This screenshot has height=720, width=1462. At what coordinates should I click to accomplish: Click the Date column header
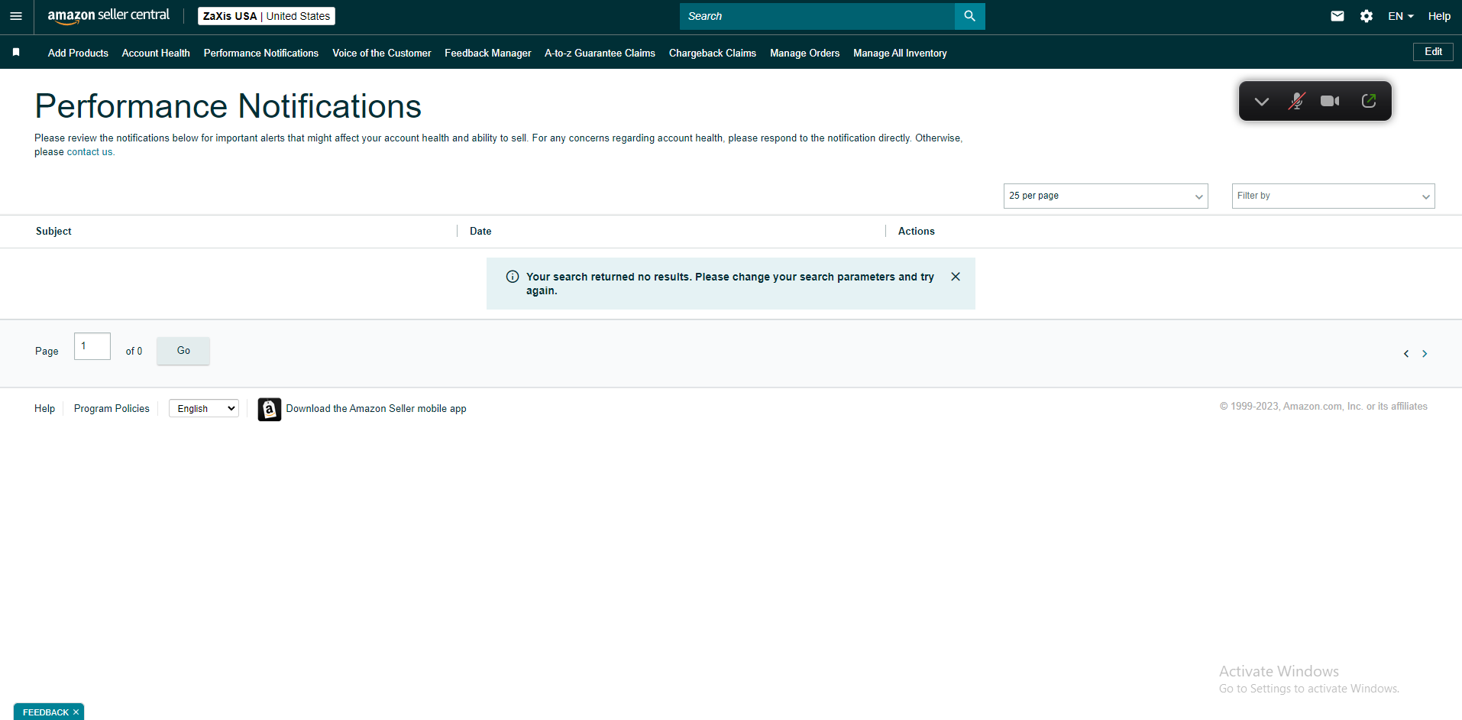[480, 231]
